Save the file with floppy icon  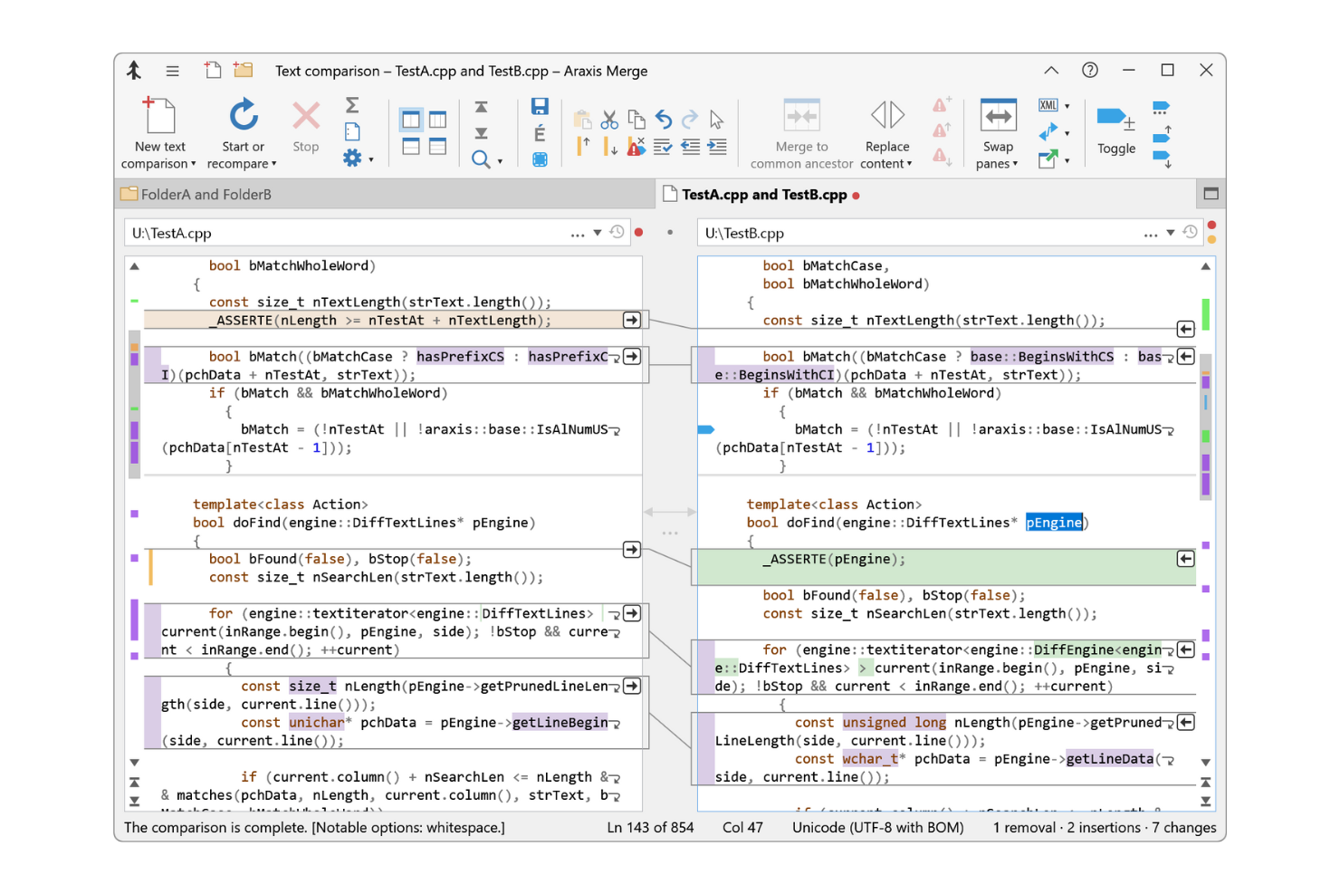[x=540, y=107]
